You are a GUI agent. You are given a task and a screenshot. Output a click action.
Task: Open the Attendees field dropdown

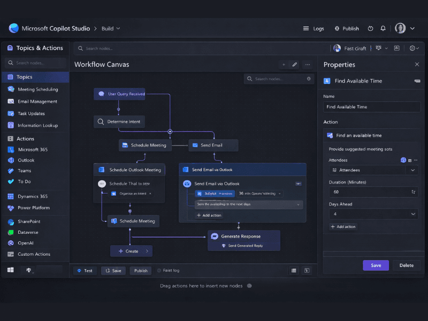tap(413, 170)
